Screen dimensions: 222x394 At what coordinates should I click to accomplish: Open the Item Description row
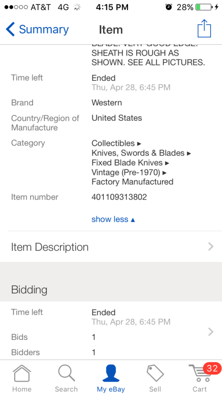(111, 247)
